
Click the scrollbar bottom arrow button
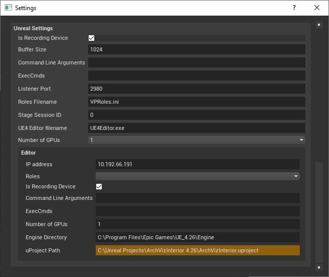pyautogui.click(x=318, y=267)
